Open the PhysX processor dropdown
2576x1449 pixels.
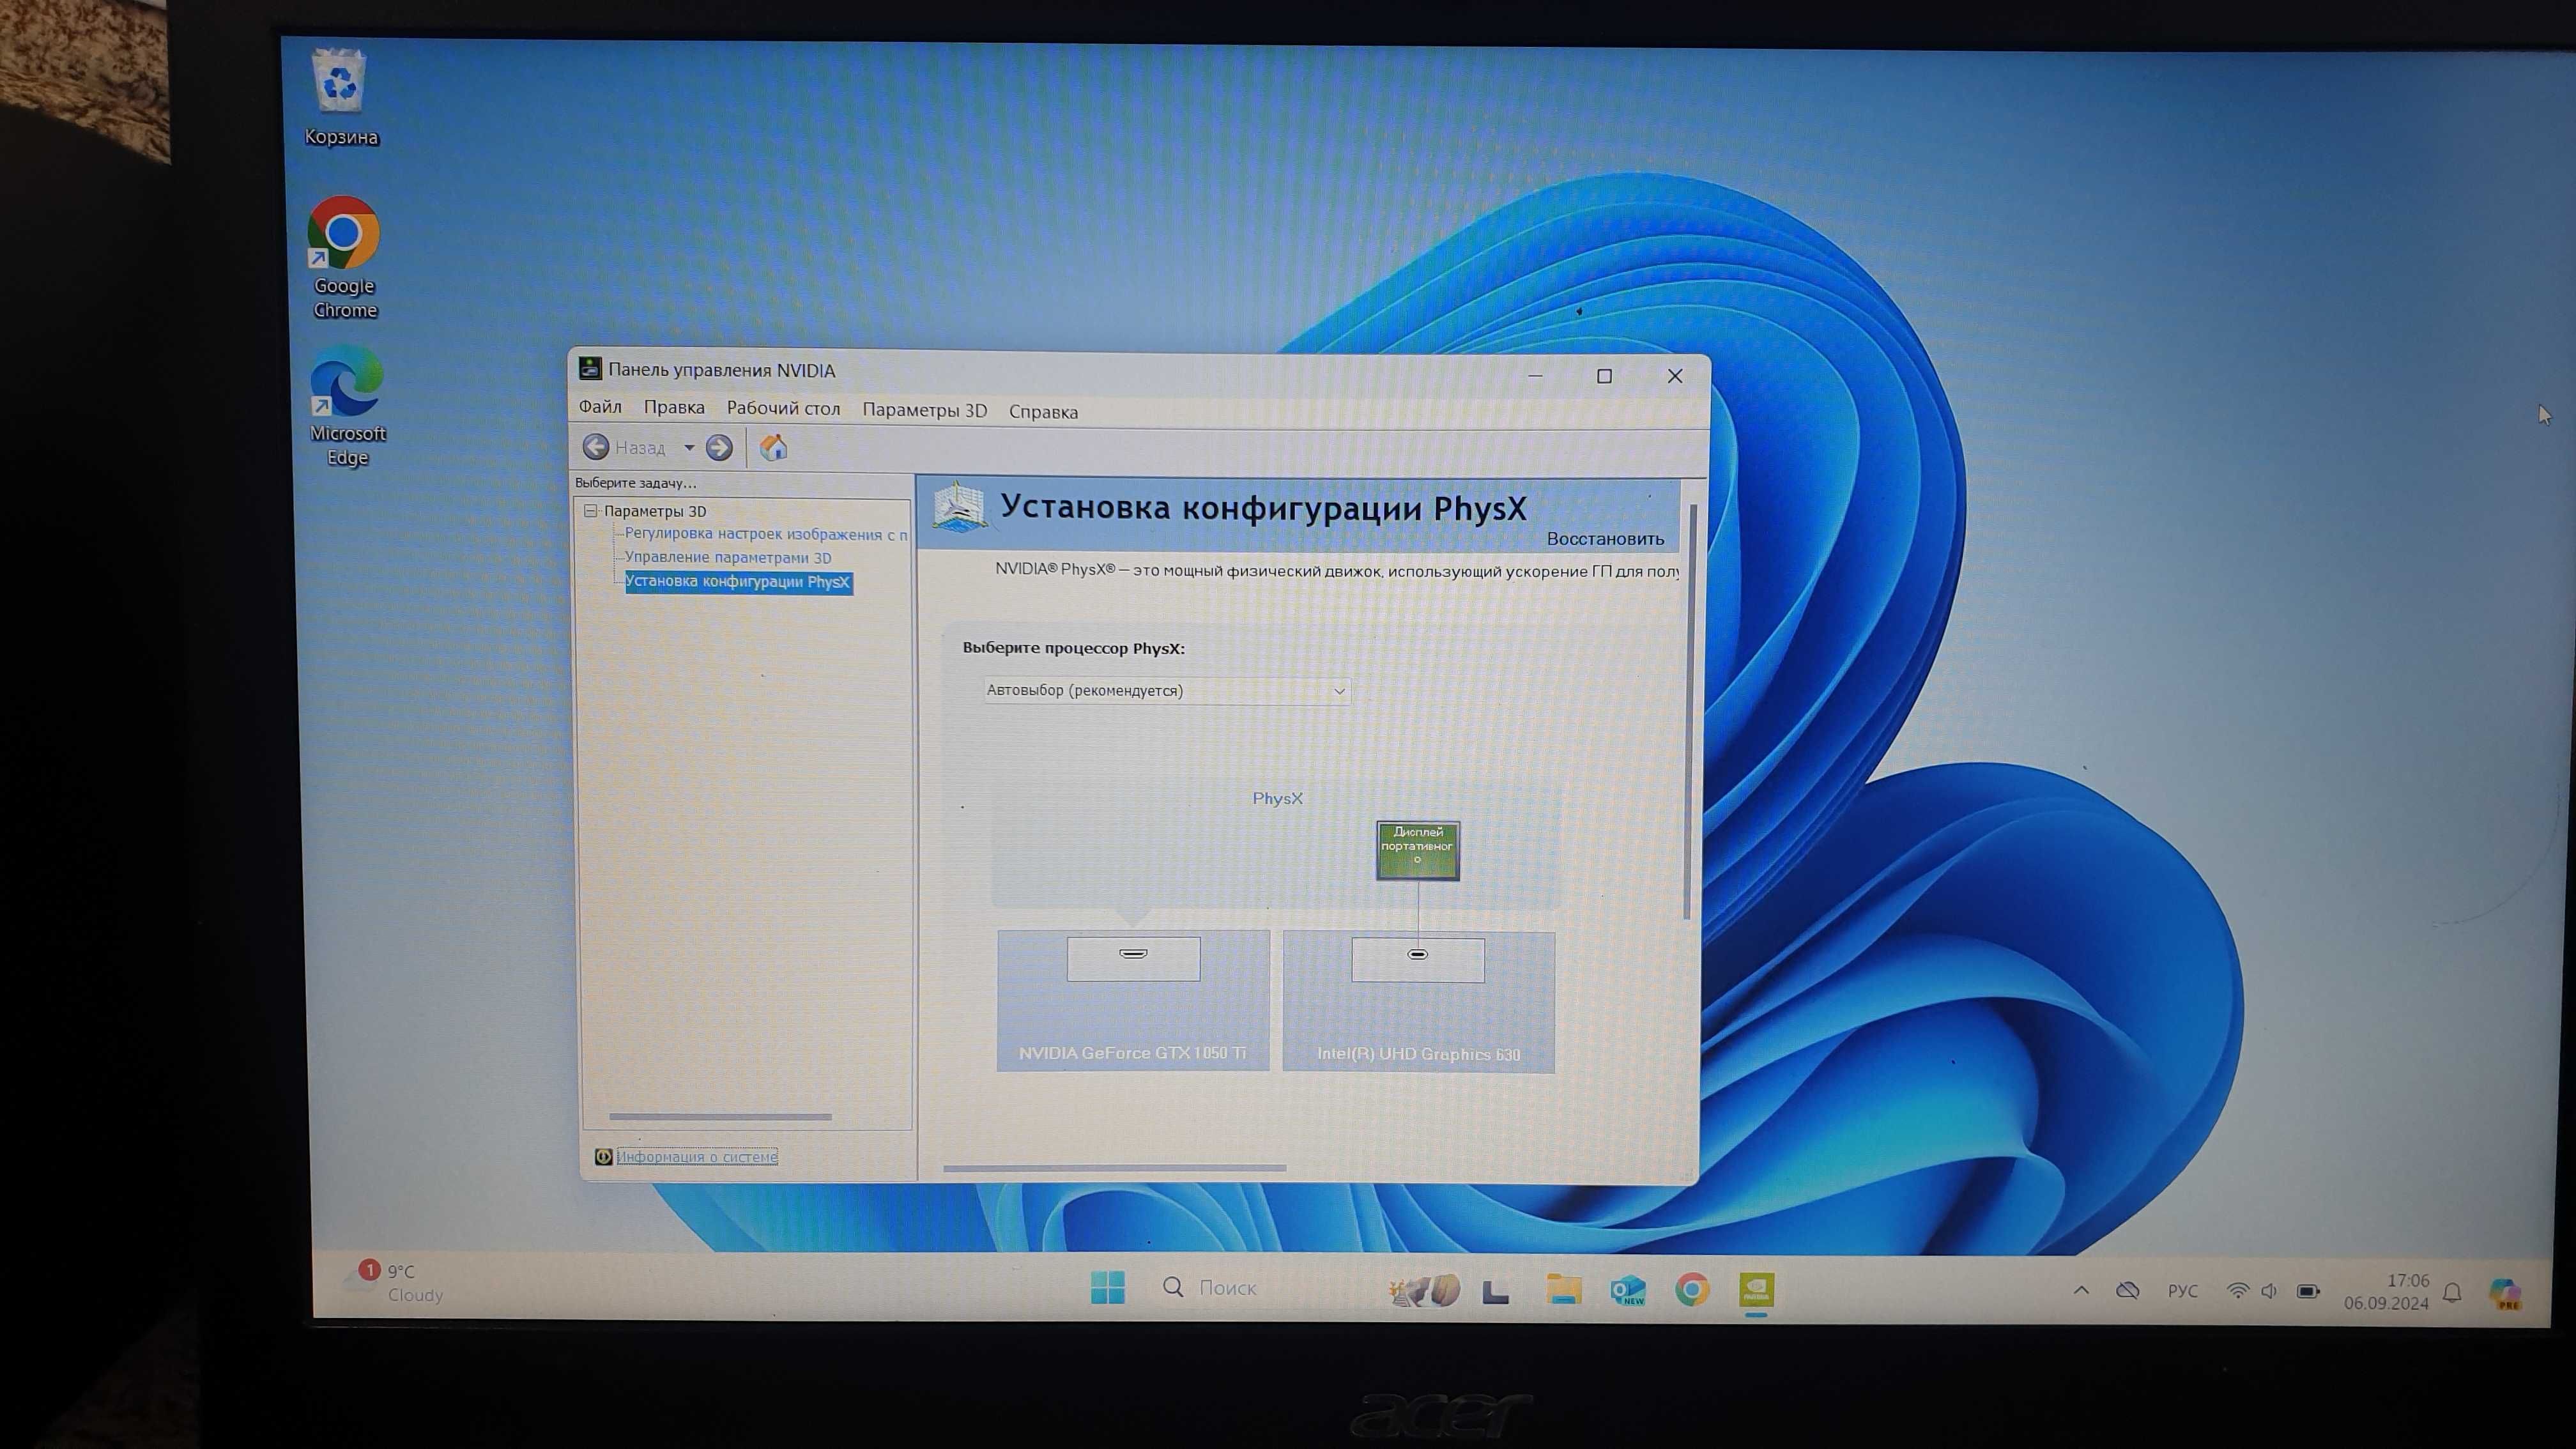[x=1166, y=691]
